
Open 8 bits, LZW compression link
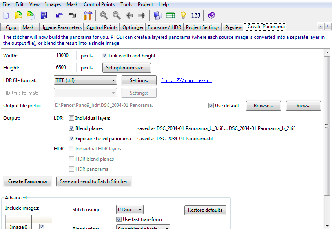click(186, 80)
